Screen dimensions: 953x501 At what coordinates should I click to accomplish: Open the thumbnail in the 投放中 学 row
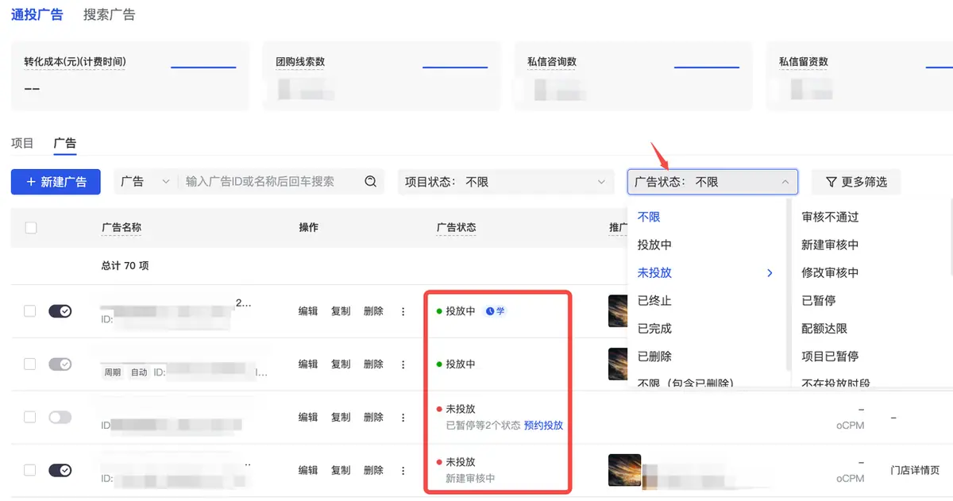(619, 311)
